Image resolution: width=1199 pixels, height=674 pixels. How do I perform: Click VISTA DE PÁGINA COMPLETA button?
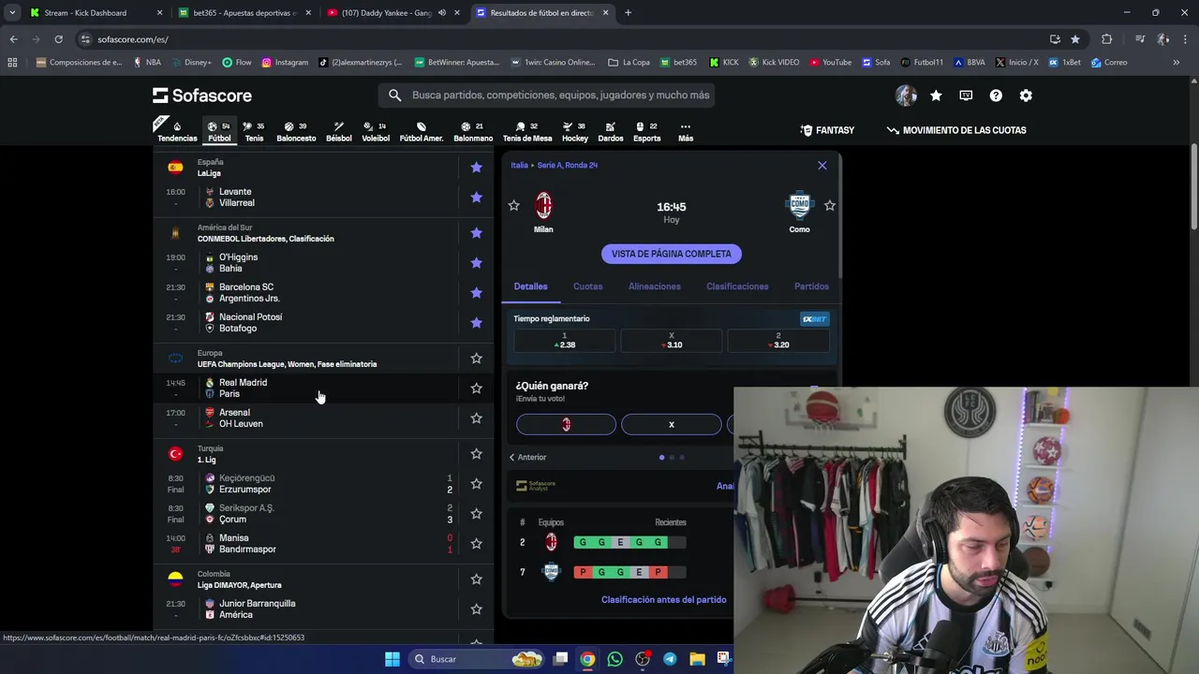(x=671, y=254)
